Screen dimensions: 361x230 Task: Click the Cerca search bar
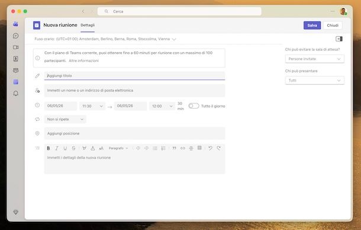(x=179, y=11)
